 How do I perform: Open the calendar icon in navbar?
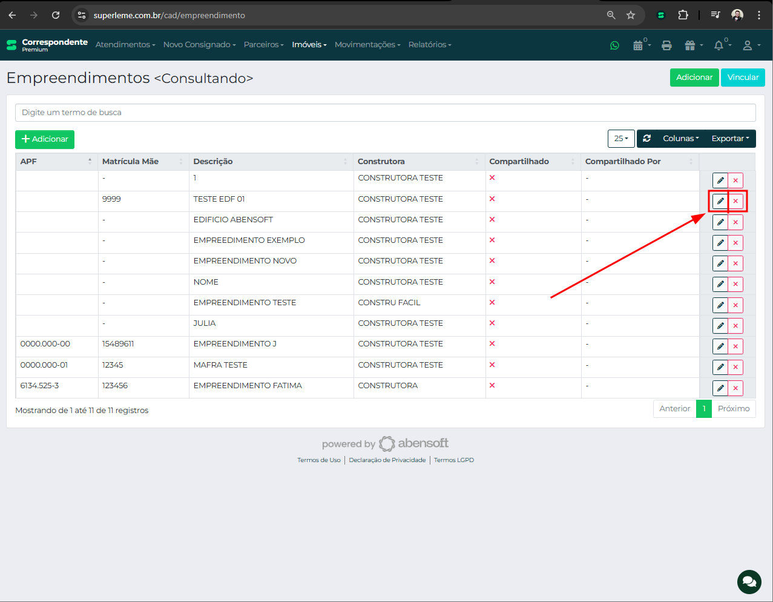[638, 45]
